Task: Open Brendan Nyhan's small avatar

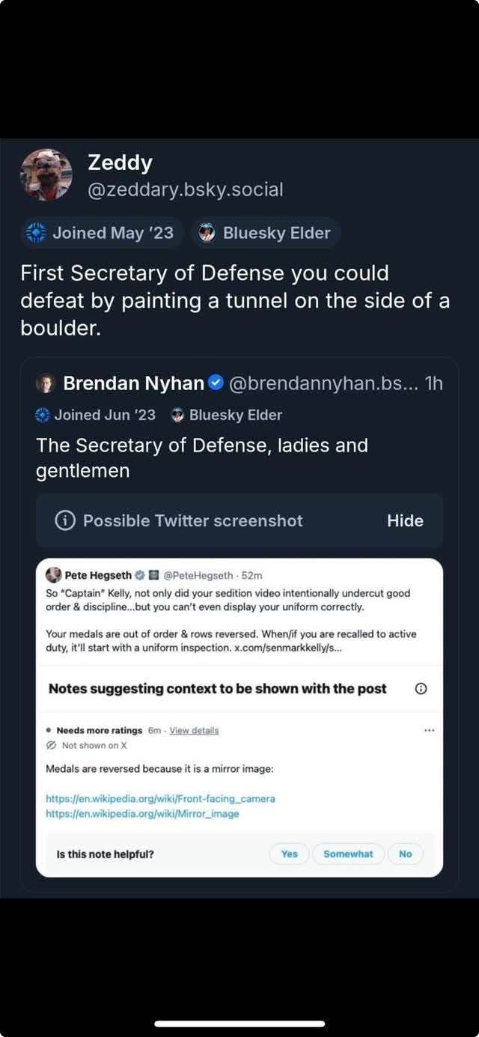Action: (46, 384)
